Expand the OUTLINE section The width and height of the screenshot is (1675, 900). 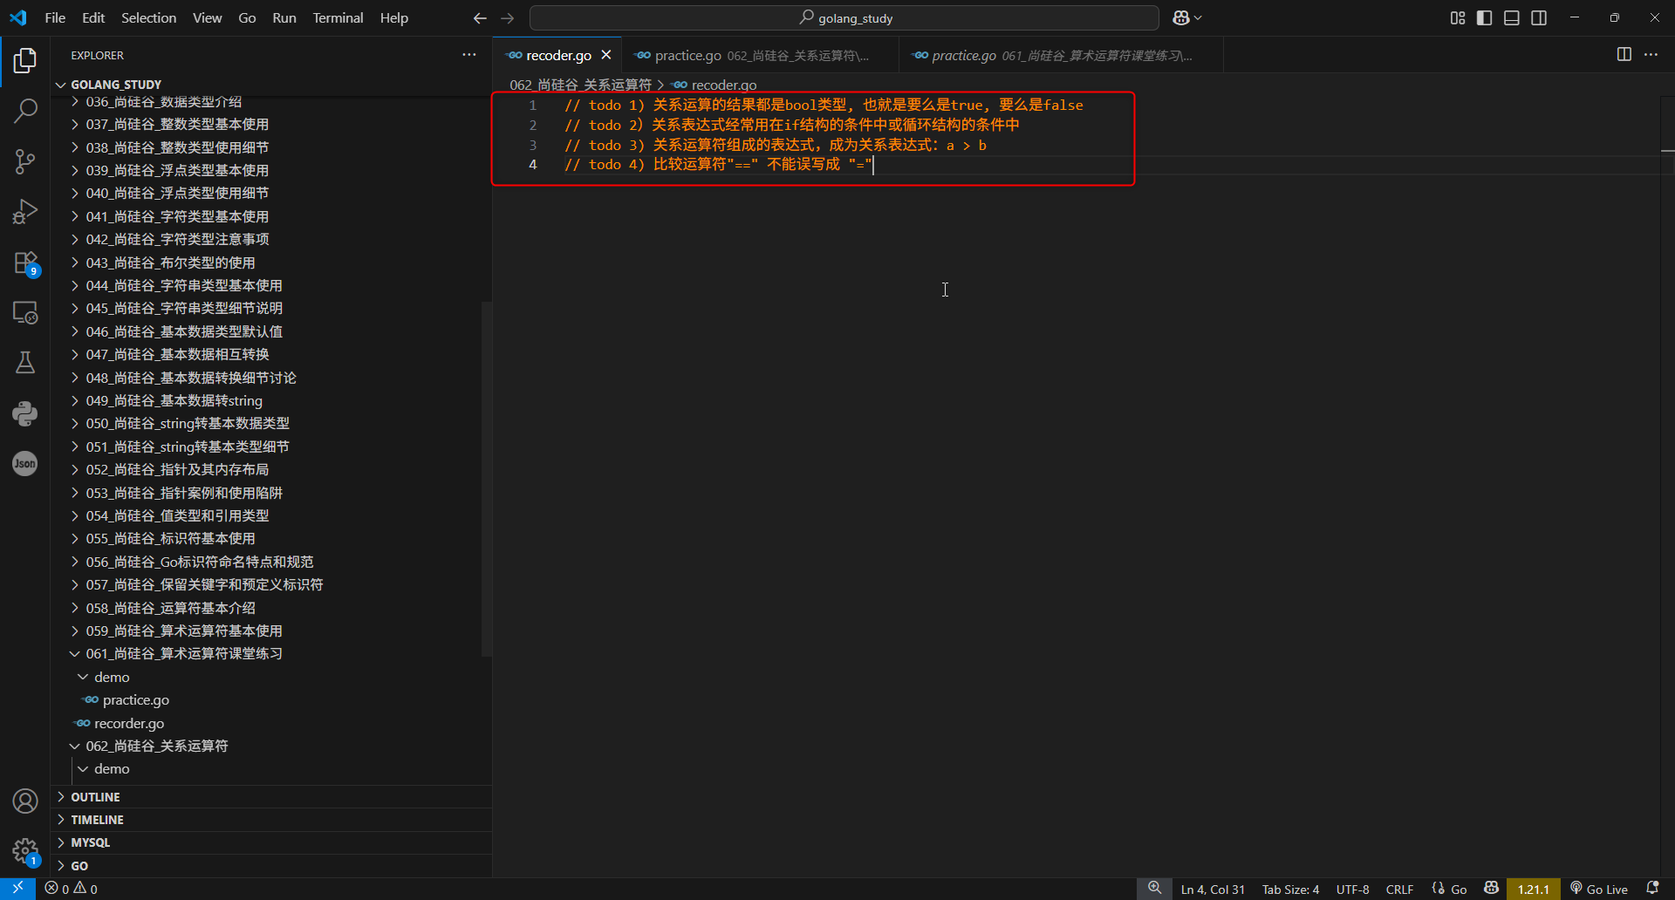pyautogui.click(x=271, y=797)
